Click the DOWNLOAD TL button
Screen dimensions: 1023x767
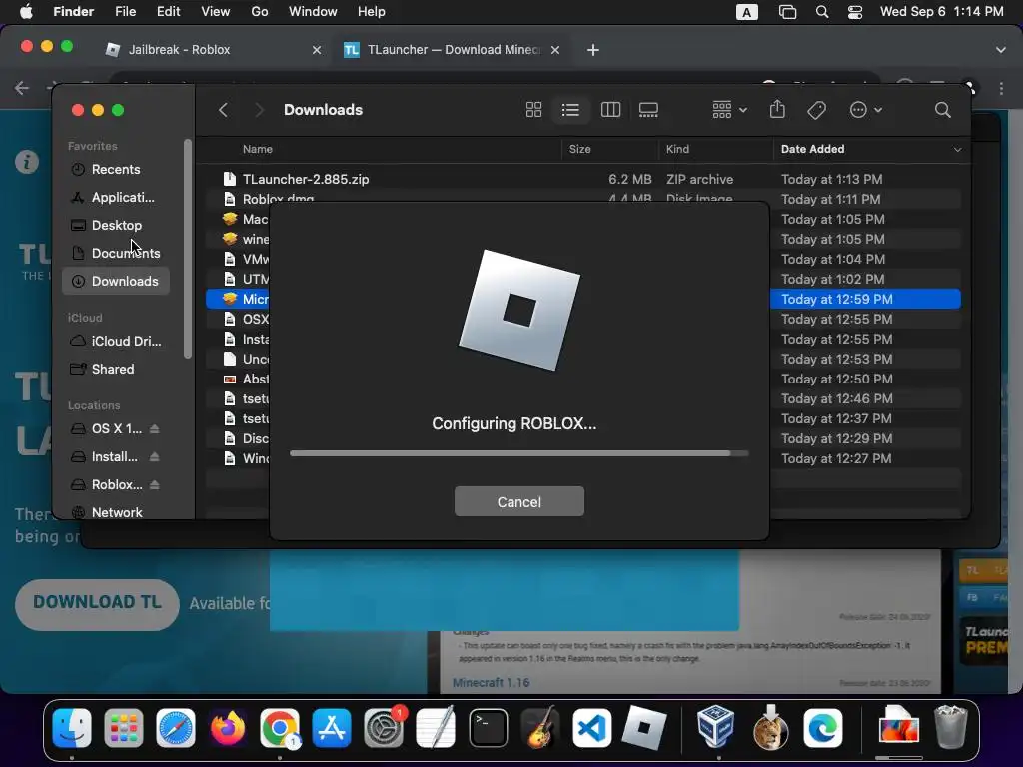(97, 603)
